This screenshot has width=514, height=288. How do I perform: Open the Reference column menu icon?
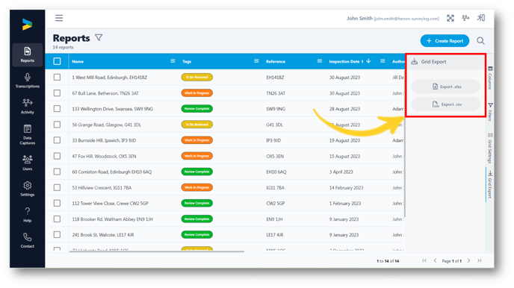point(320,61)
